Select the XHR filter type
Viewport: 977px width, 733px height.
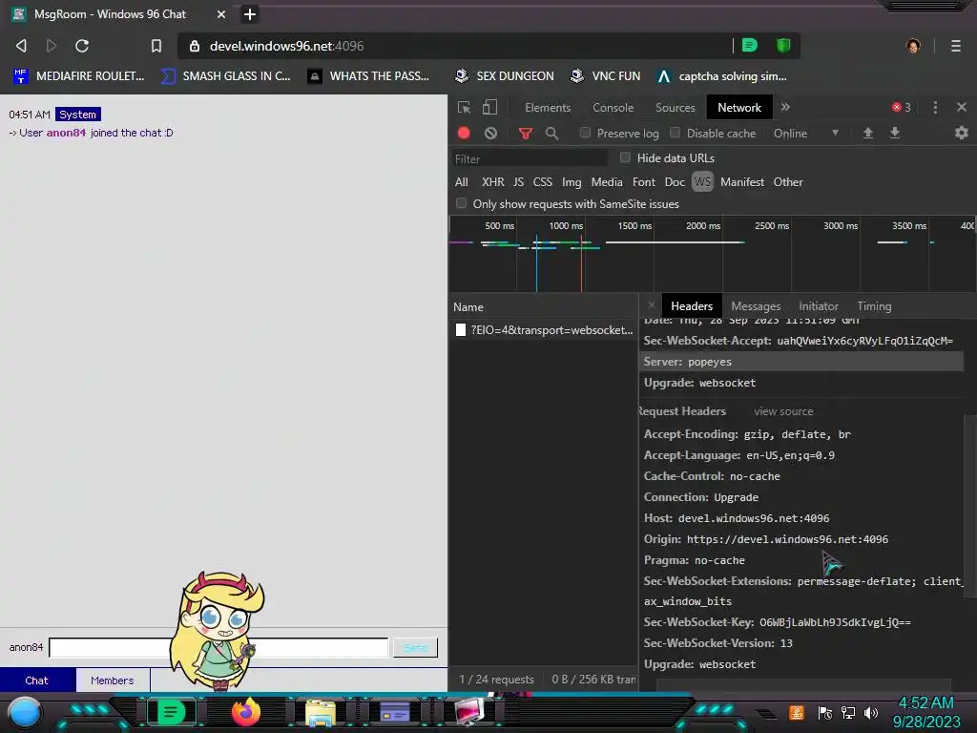[x=493, y=182]
